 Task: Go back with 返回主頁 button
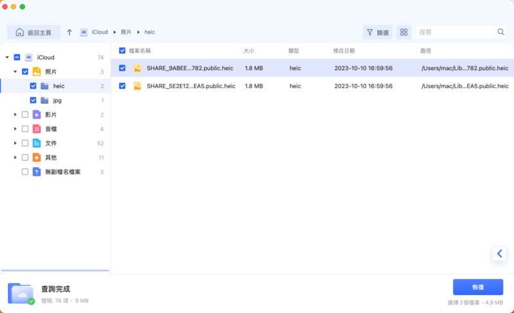pyautogui.click(x=33, y=32)
